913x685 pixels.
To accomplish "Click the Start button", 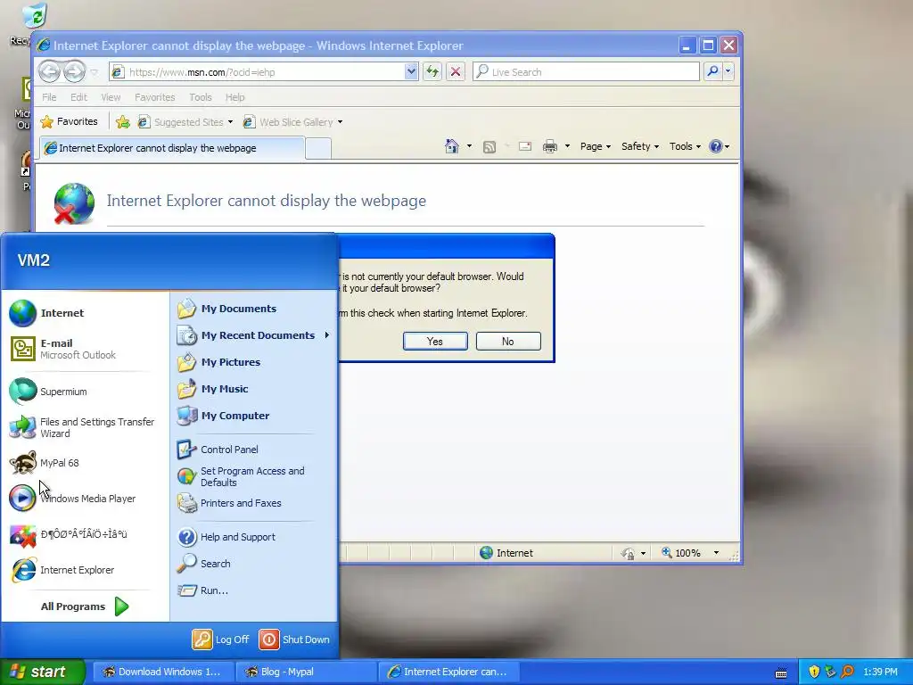I will [42, 672].
